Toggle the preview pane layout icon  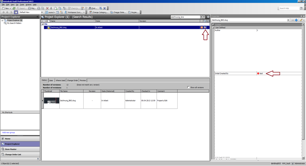[16, 12]
